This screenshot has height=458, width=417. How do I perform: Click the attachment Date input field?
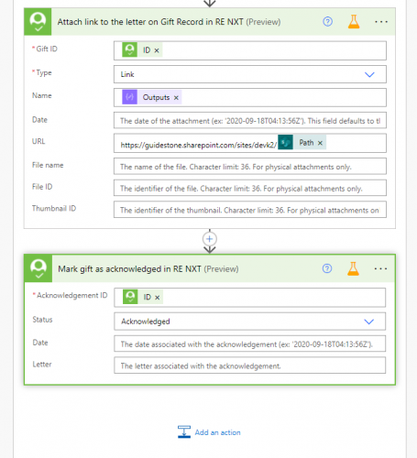pyautogui.click(x=250, y=121)
